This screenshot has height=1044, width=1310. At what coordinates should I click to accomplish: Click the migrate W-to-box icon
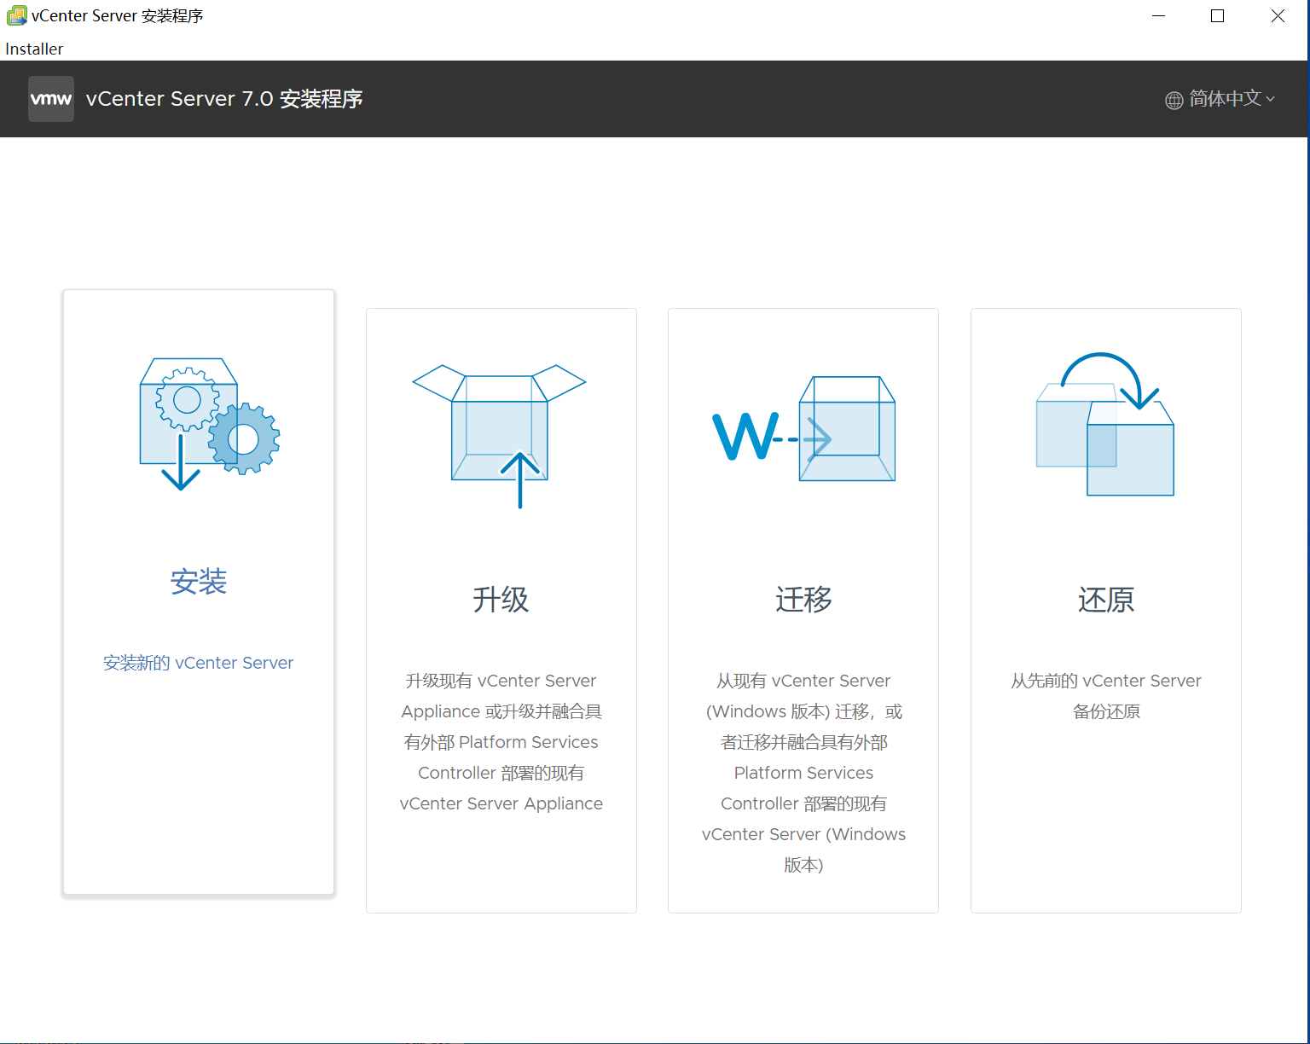coord(803,429)
